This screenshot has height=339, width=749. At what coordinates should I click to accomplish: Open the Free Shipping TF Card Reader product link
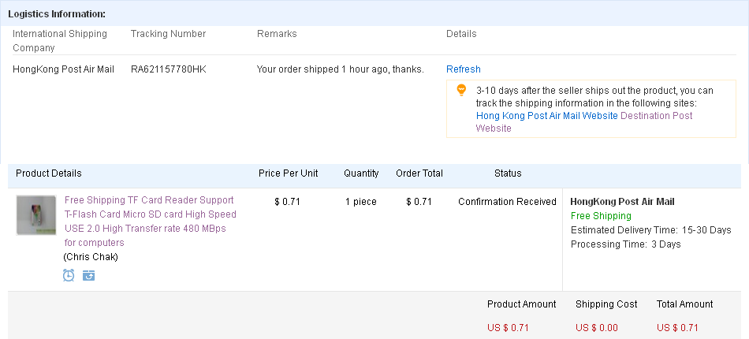tap(151, 221)
